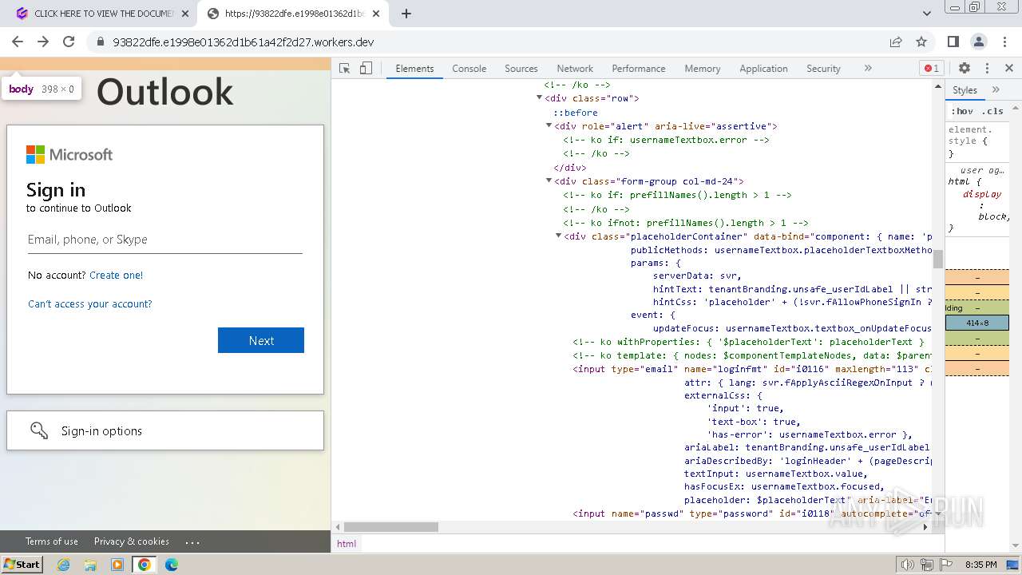Select the input name="passwd" element row

point(751,514)
